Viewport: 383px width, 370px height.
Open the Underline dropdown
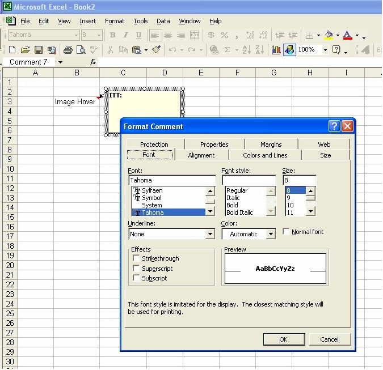tap(210, 234)
